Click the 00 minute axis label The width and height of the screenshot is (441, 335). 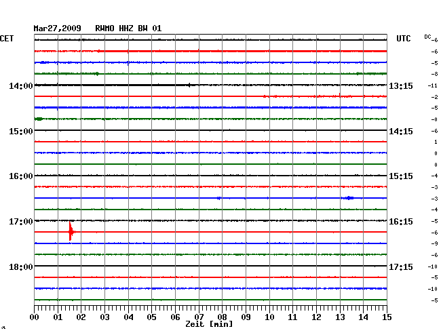(x=35, y=317)
